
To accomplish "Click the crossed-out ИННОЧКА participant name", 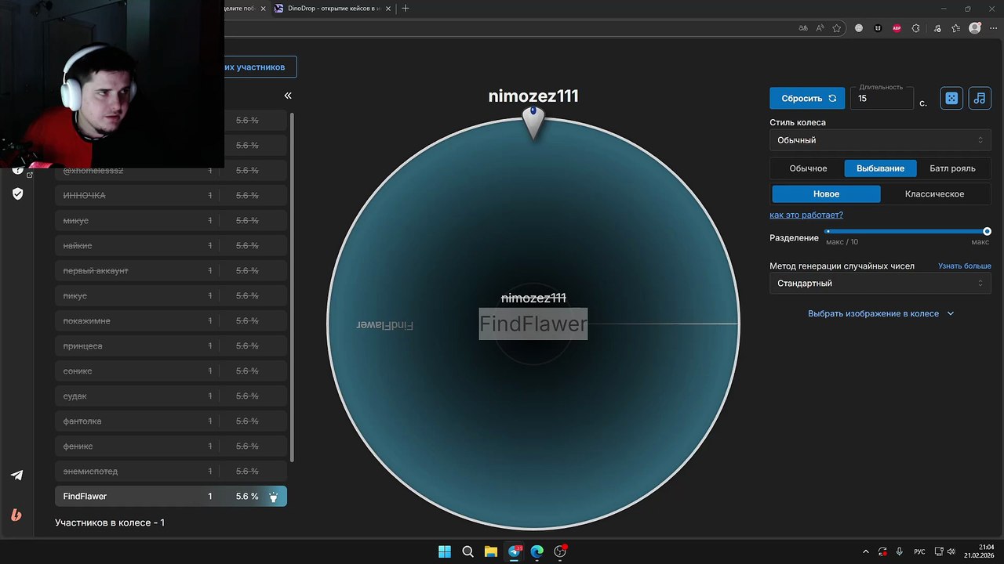I will pos(84,196).
